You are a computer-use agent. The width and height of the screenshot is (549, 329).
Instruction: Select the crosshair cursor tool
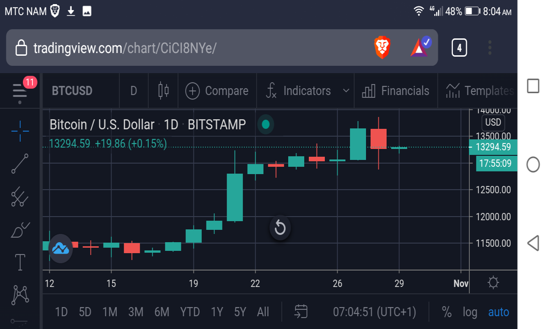[20, 131]
